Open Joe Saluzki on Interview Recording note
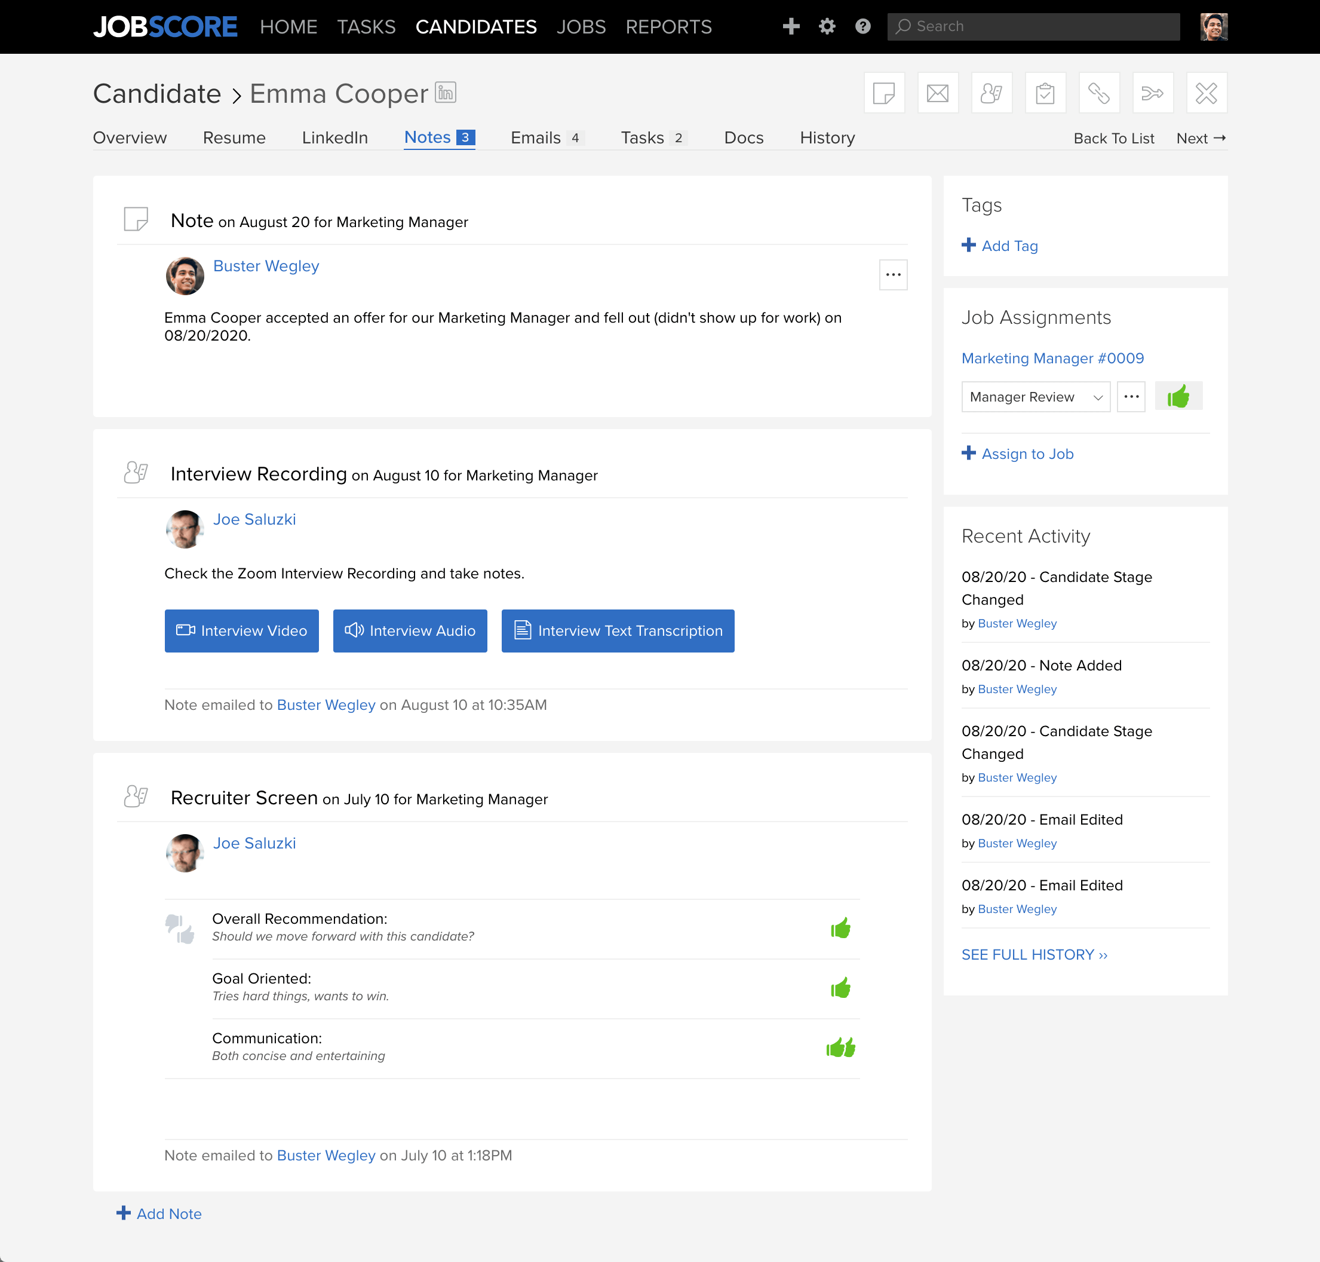Image resolution: width=1320 pixels, height=1262 pixels. pyautogui.click(x=254, y=519)
